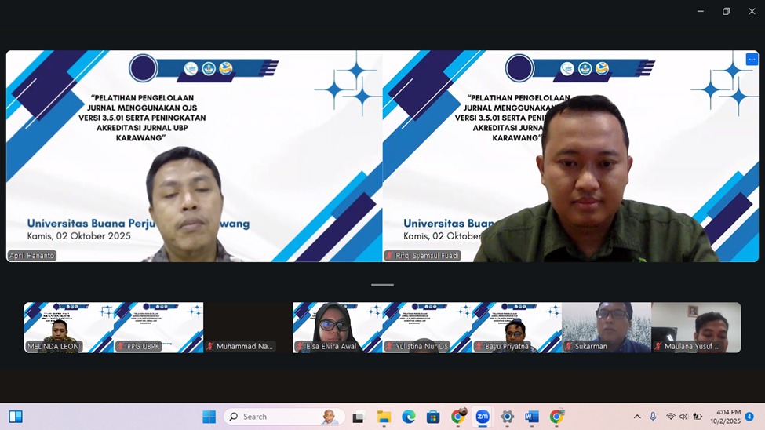Open Microsoft Store from the taskbar
765x430 pixels.
433,417
